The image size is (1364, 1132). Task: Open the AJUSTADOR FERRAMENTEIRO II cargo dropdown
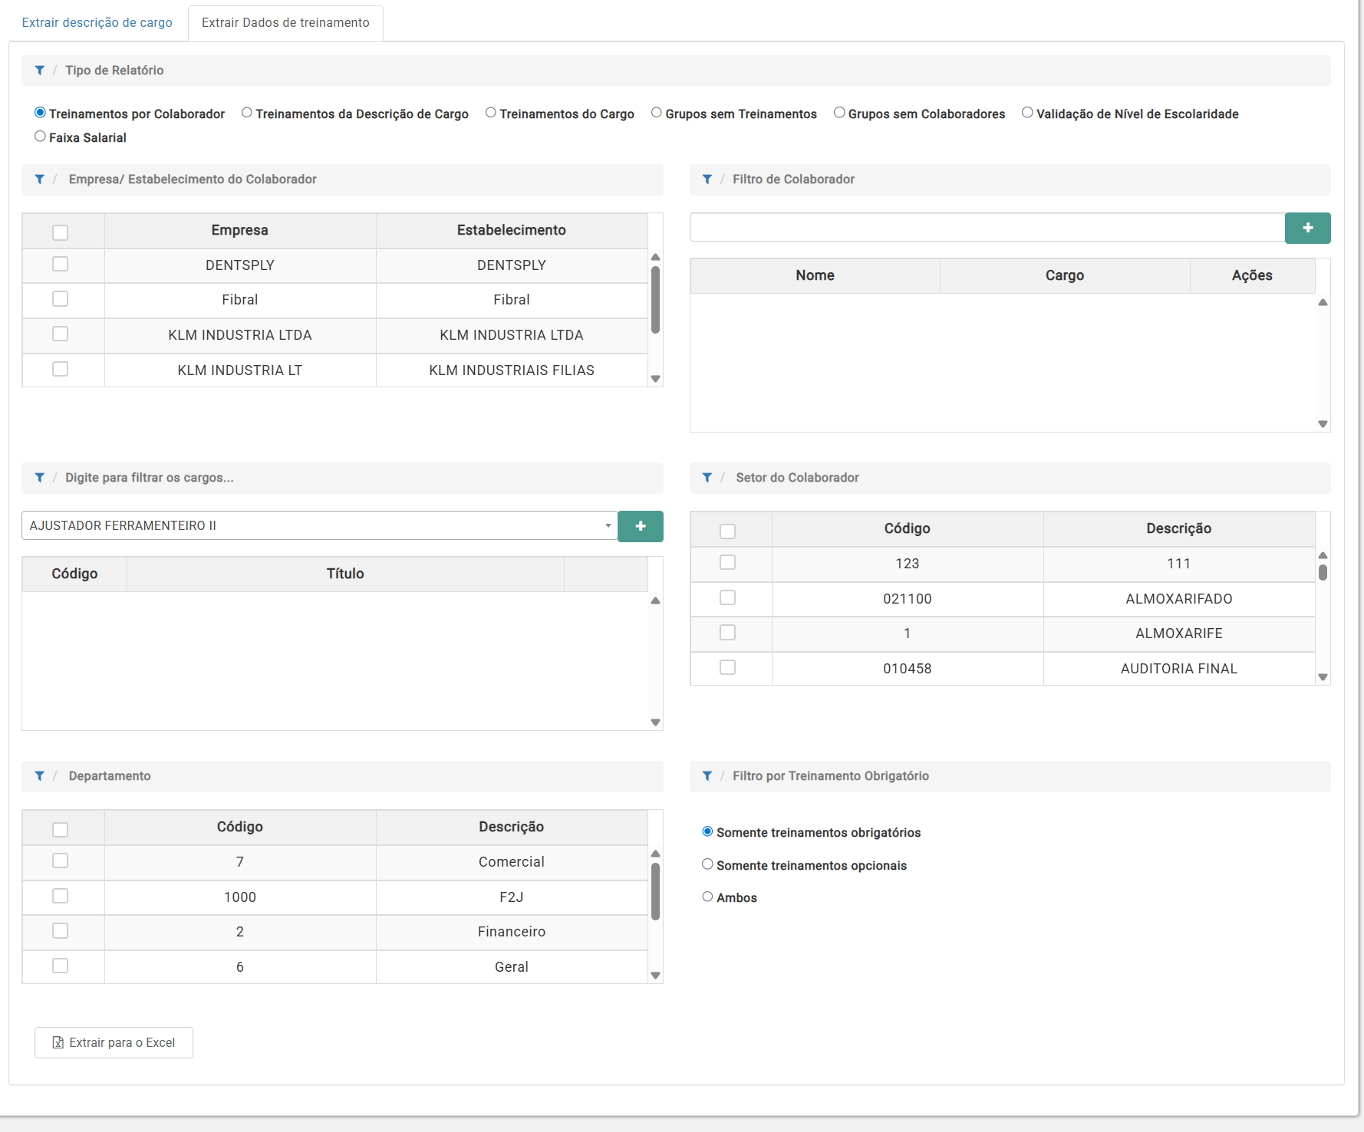(x=319, y=526)
